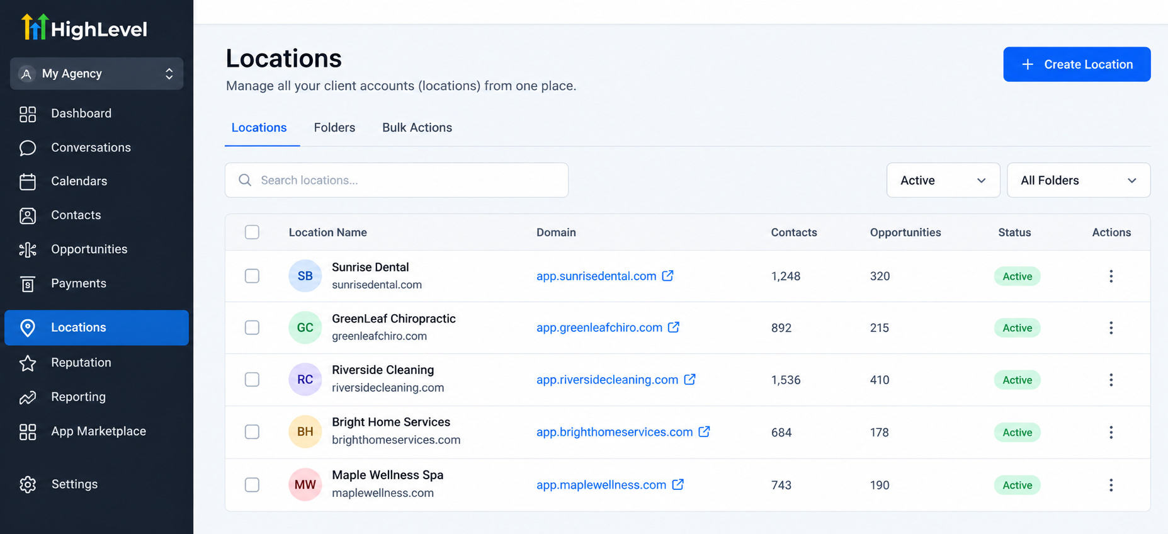Click the BH avatar for Bright Home Services

[305, 431]
